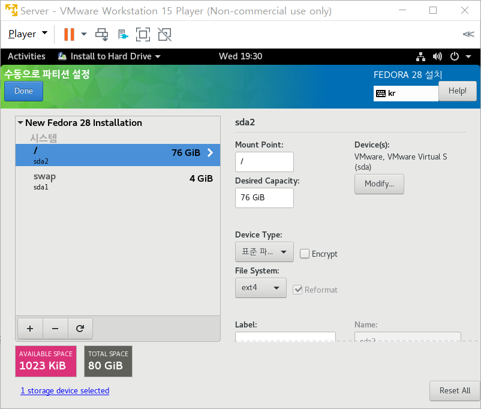This screenshot has height=409, width=481.
Task: Click the FEDORA 28 설치 title text
Action: pyautogui.click(x=408, y=74)
